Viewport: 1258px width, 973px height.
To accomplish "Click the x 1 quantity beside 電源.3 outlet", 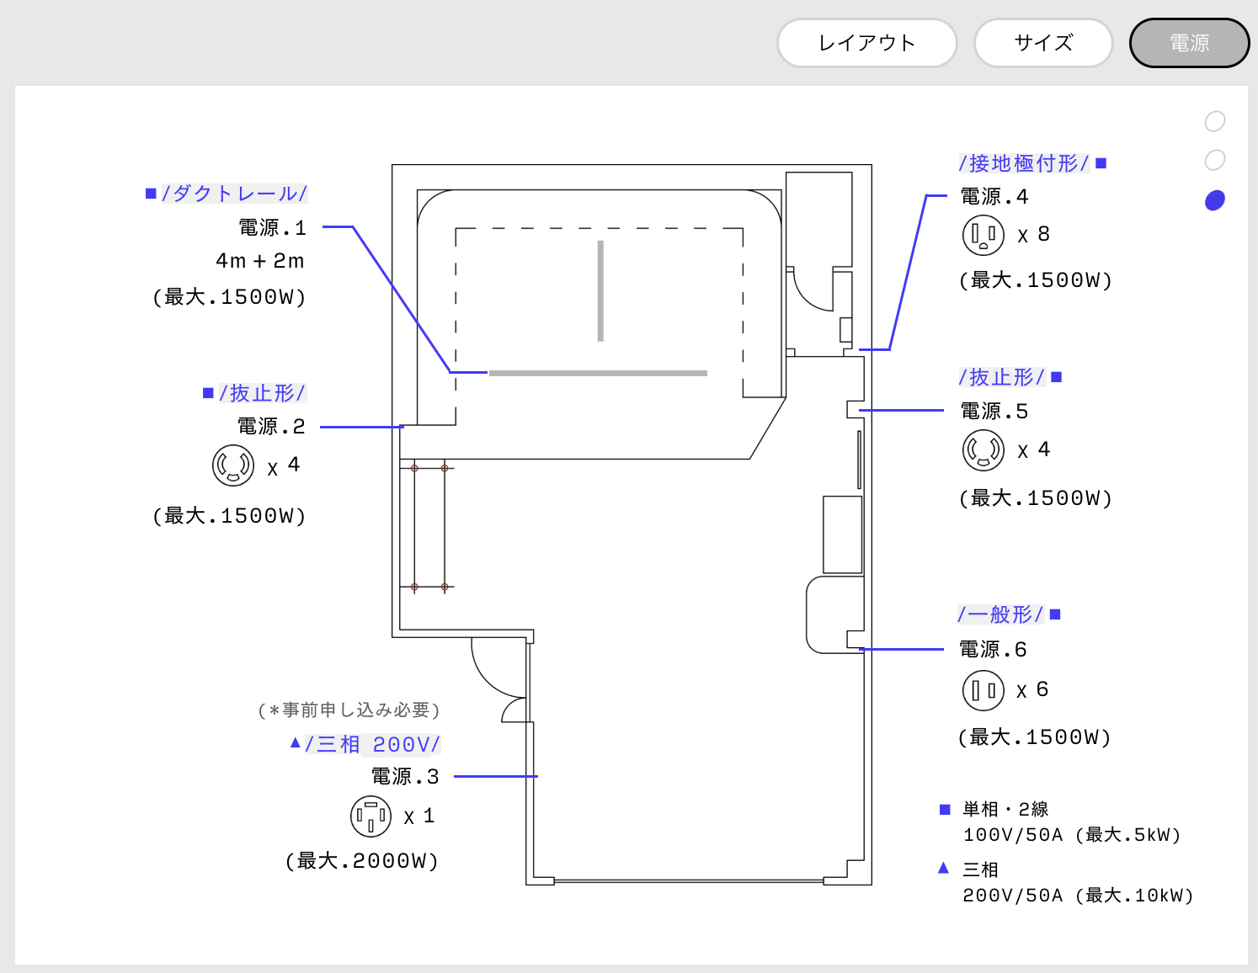I will (418, 816).
